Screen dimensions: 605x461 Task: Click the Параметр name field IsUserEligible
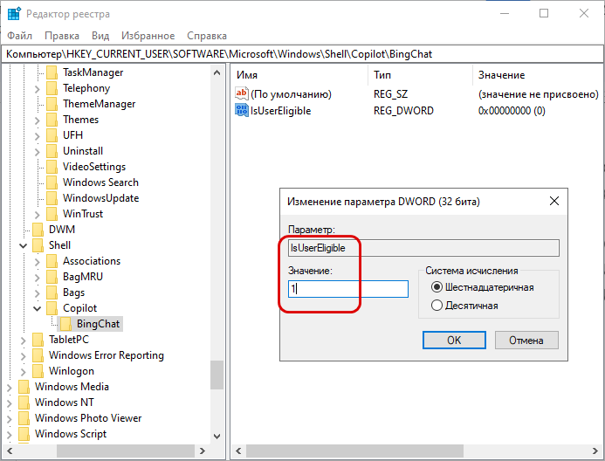pyautogui.click(x=423, y=248)
